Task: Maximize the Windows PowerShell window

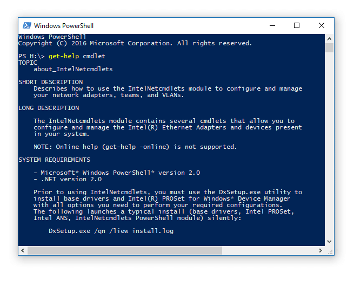Action: click(x=297, y=25)
